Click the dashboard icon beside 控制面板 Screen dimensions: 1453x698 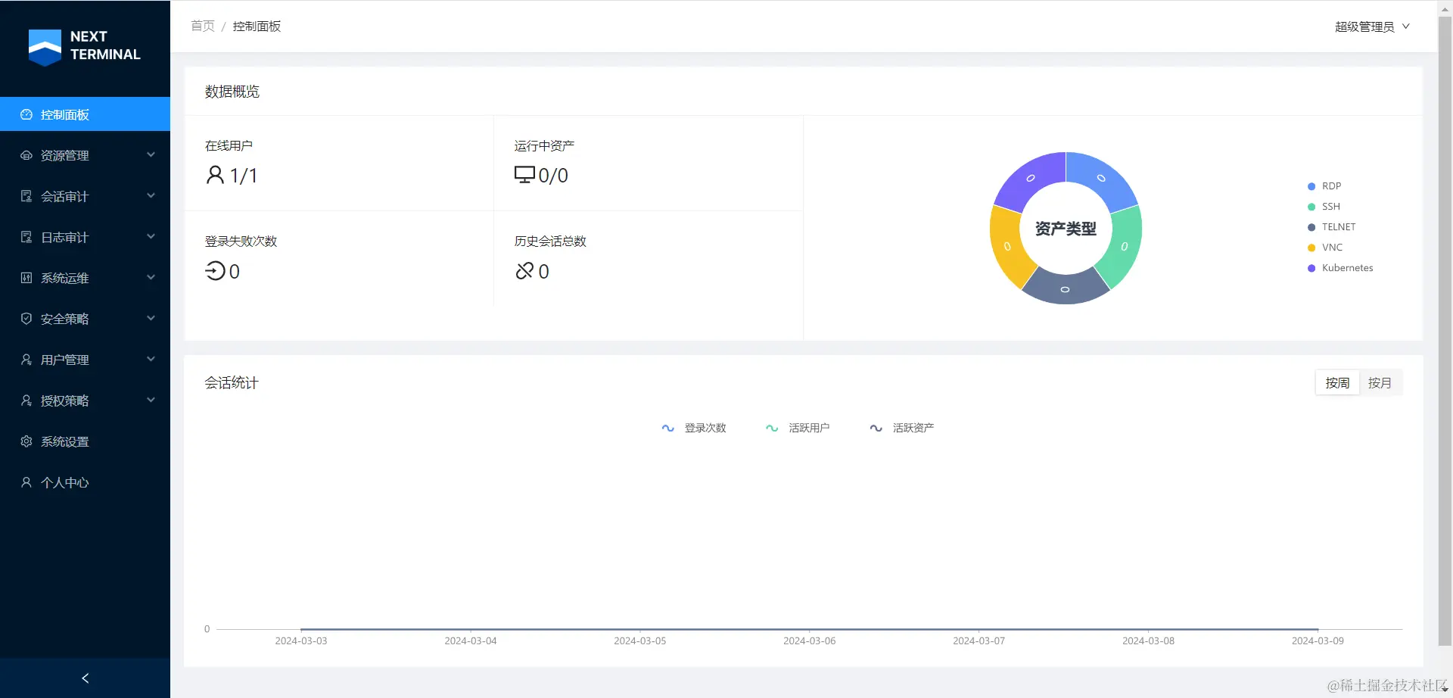tap(26, 114)
